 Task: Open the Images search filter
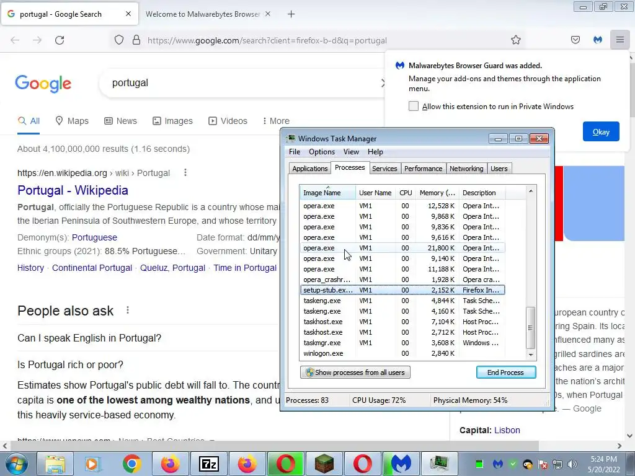172,121
